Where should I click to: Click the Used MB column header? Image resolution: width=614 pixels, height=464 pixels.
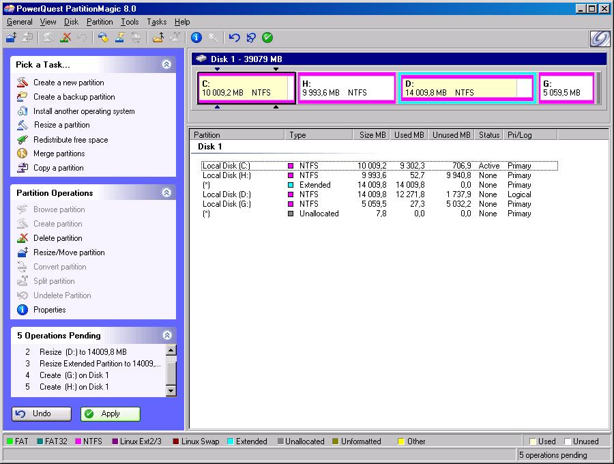click(409, 134)
